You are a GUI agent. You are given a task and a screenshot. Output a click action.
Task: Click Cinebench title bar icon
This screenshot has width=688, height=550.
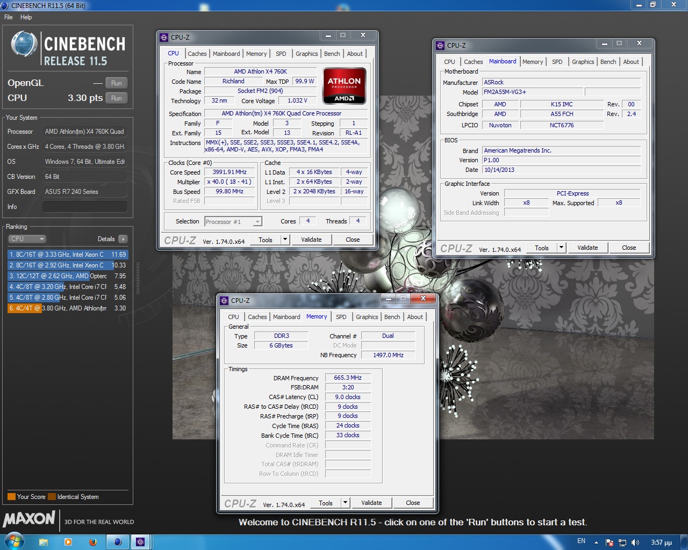click(x=5, y=5)
